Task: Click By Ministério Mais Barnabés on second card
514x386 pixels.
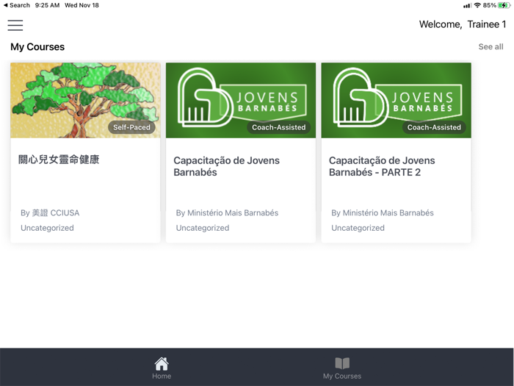Action: [227, 212]
